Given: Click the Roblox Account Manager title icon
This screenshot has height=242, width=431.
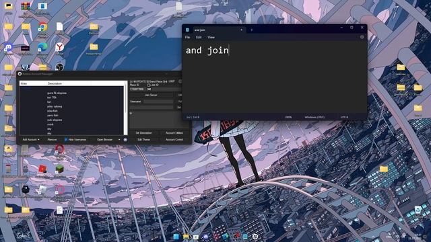Looking at the screenshot, I should (20, 74).
